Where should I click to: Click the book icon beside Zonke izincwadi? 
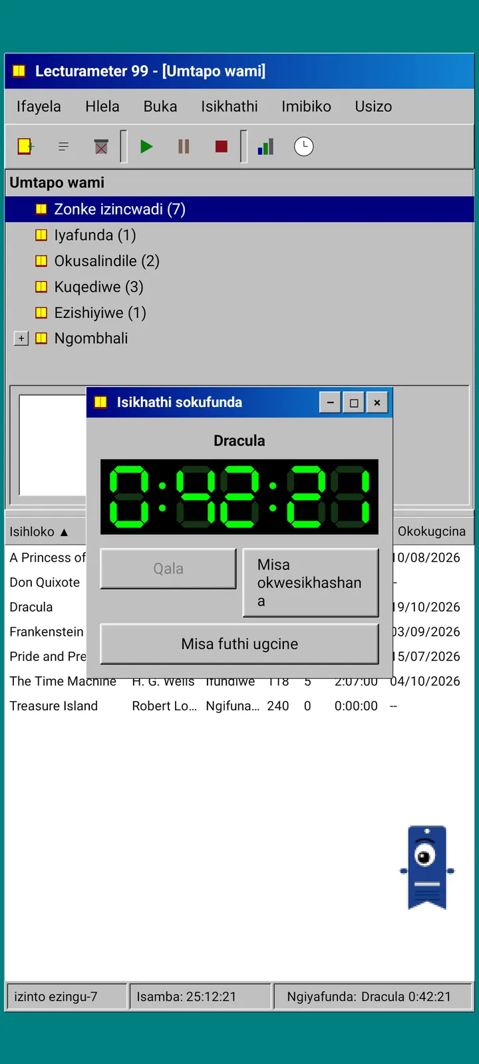click(41, 209)
